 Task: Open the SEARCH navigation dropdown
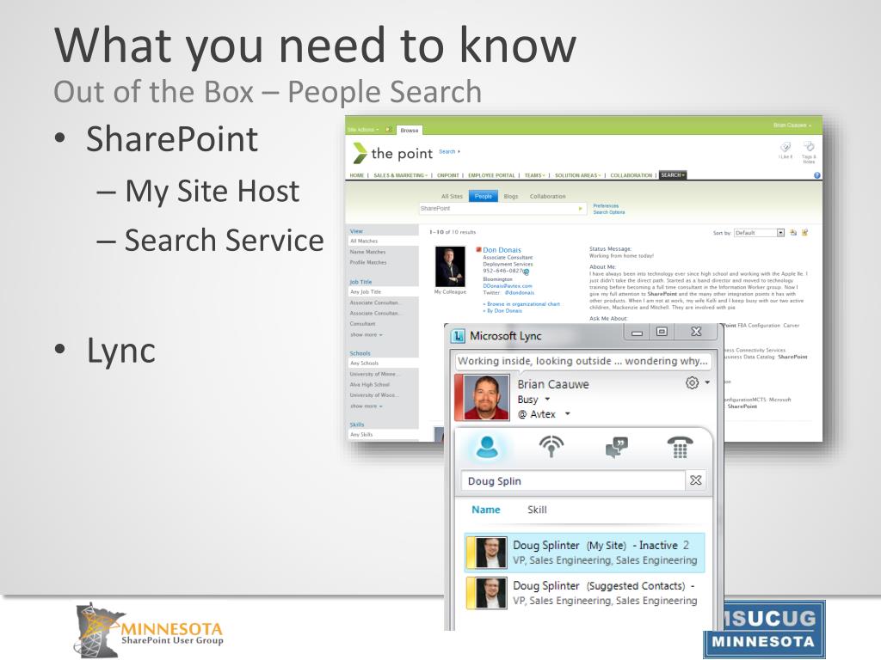(673, 175)
